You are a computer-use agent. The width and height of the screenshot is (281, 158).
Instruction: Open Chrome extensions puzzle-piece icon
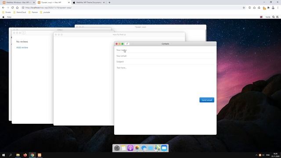(268, 8)
